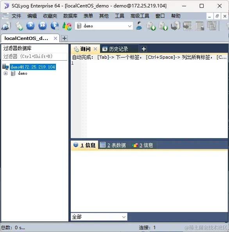Click the colorful format query icon

click(x=67, y=26)
